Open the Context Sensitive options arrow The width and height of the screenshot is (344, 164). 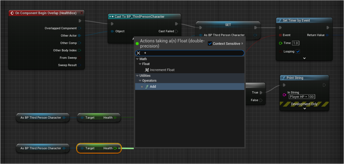(x=242, y=43)
